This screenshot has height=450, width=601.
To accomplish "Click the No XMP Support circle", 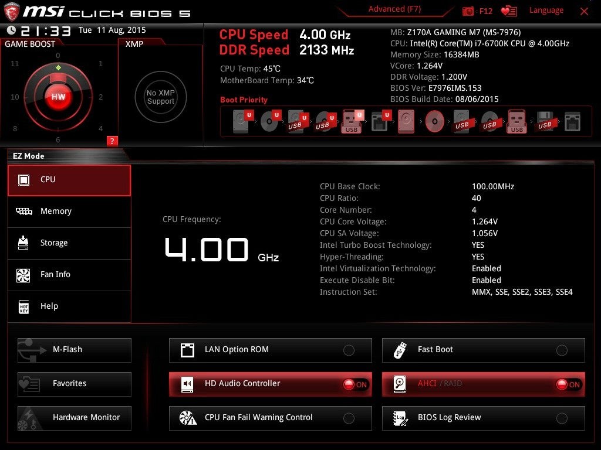I will pos(160,97).
